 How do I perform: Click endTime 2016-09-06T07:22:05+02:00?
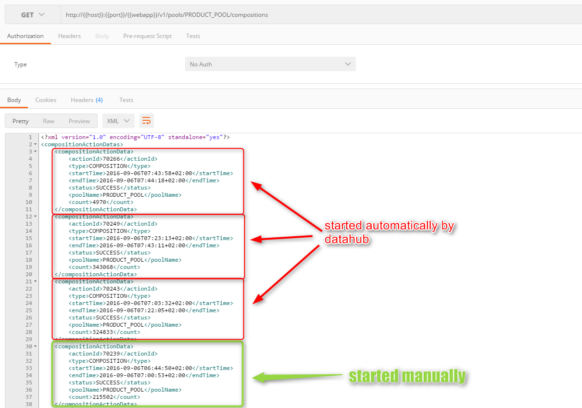click(142, 310)
